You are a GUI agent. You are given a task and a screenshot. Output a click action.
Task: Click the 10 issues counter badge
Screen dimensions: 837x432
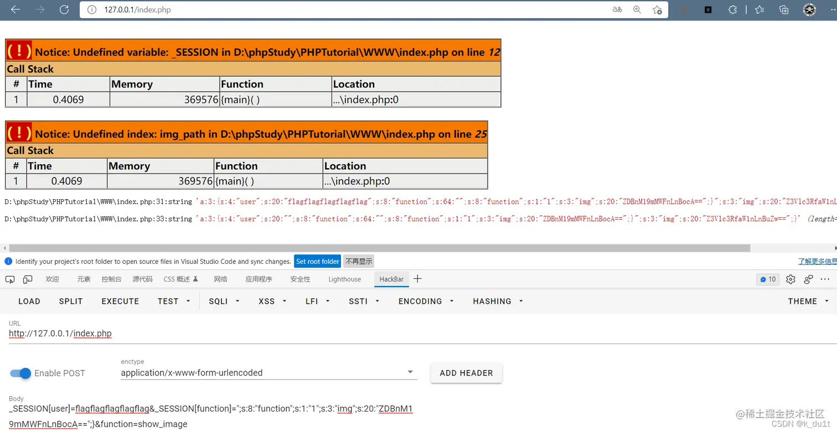tap(768, 279)
